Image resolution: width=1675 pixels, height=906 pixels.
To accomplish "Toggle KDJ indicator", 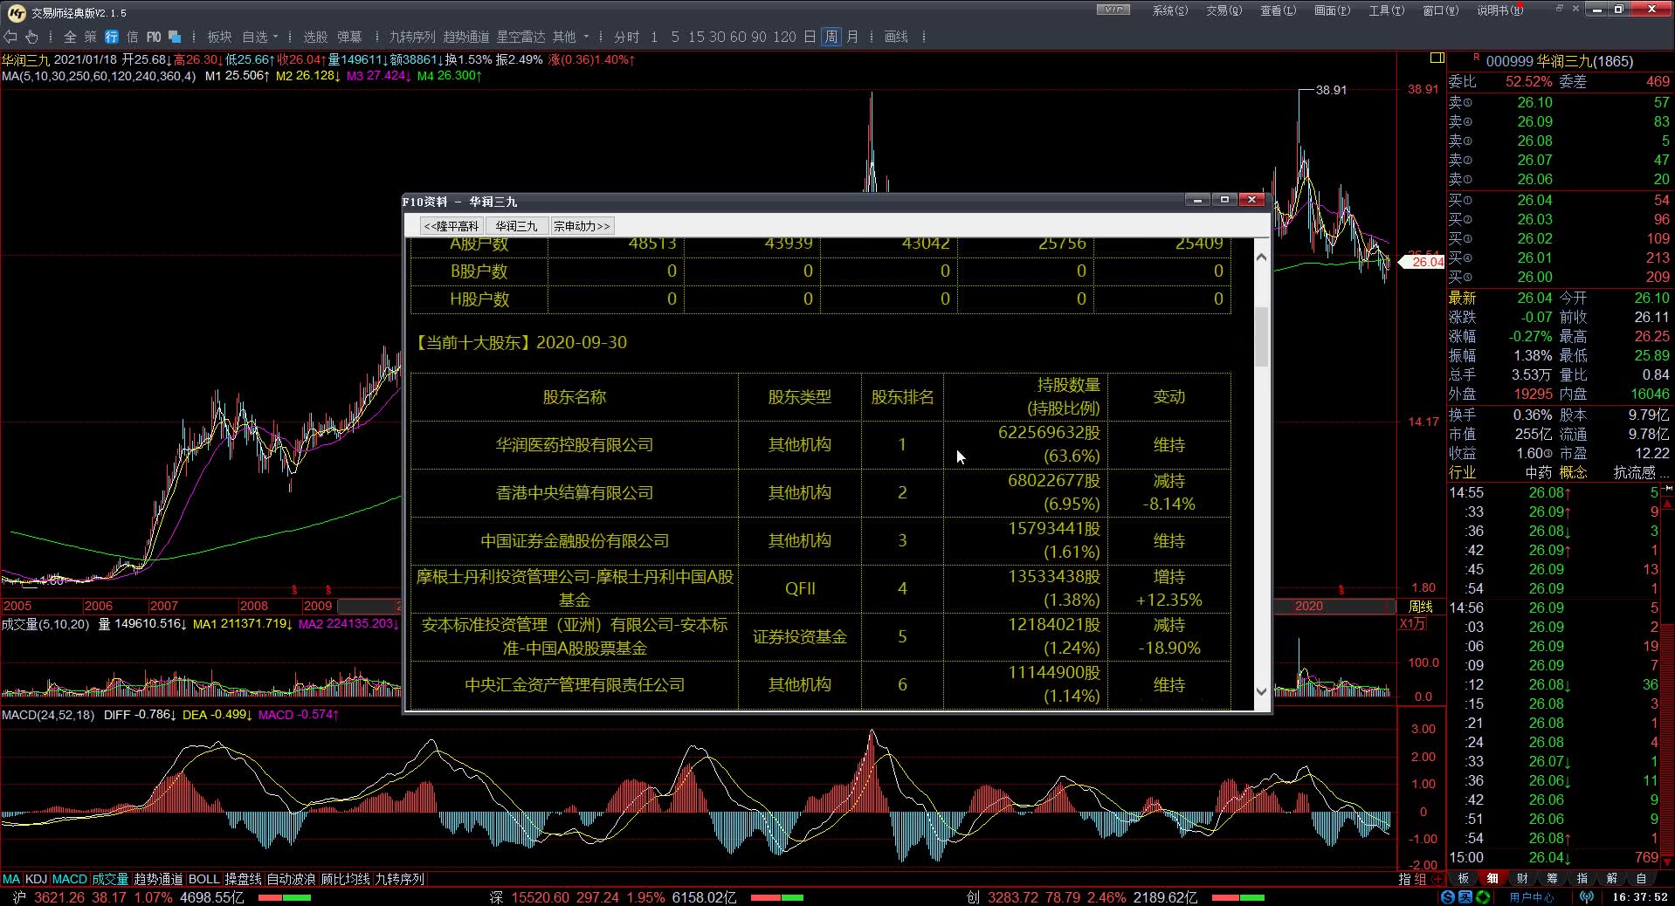I will (36, 879).
